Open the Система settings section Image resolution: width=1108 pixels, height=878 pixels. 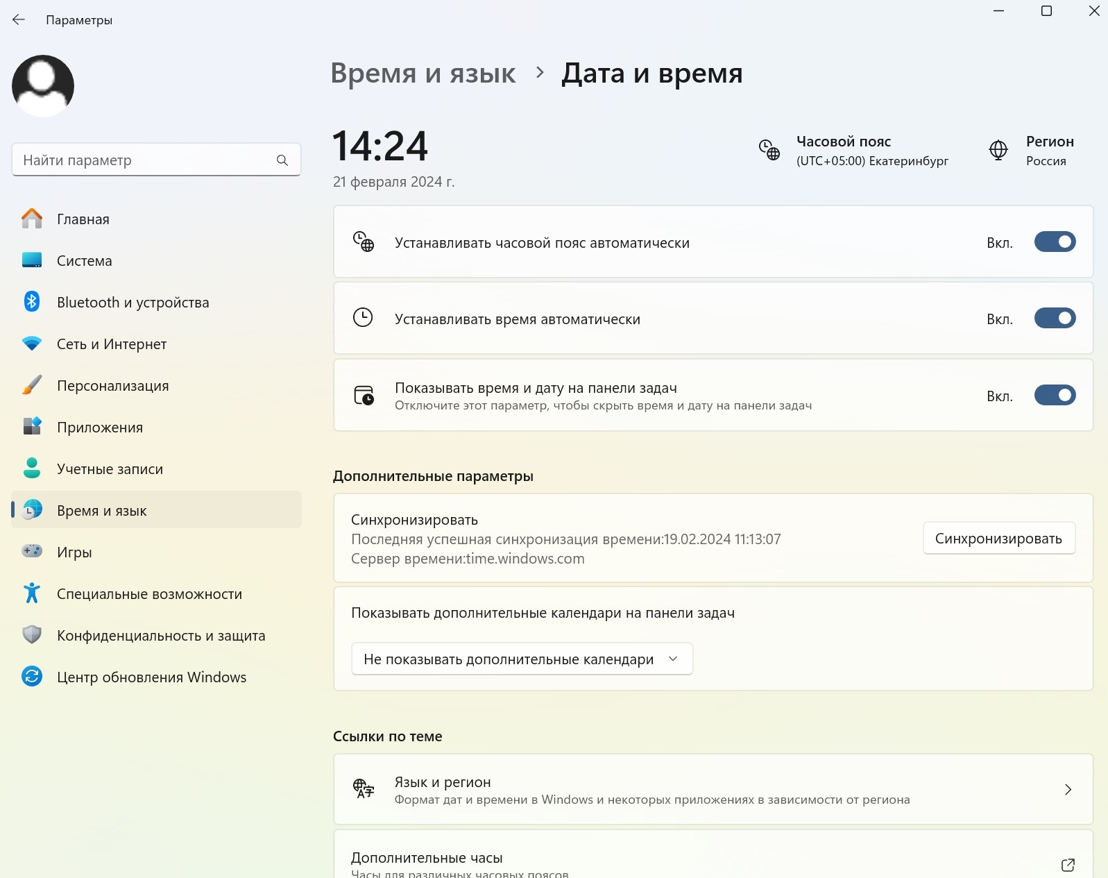pyautogui.click(x=85, y=261)
